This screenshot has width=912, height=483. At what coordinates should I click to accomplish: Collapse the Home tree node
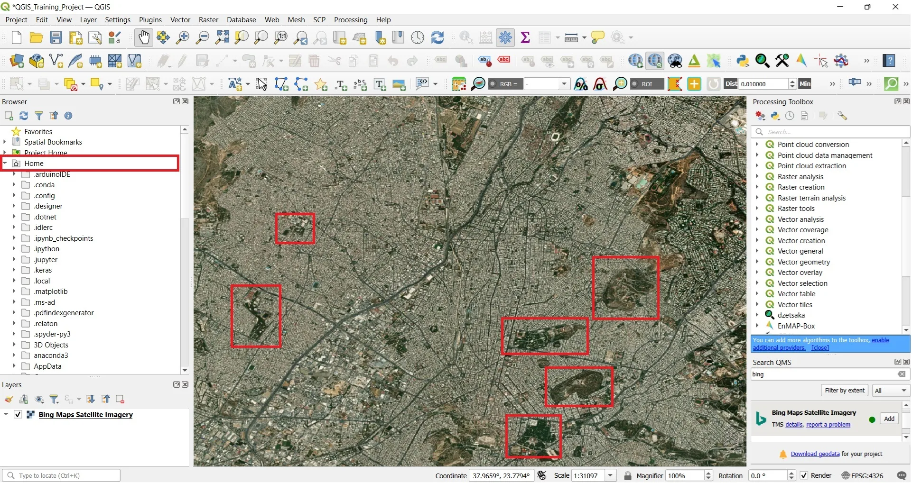tap(5, 164)
